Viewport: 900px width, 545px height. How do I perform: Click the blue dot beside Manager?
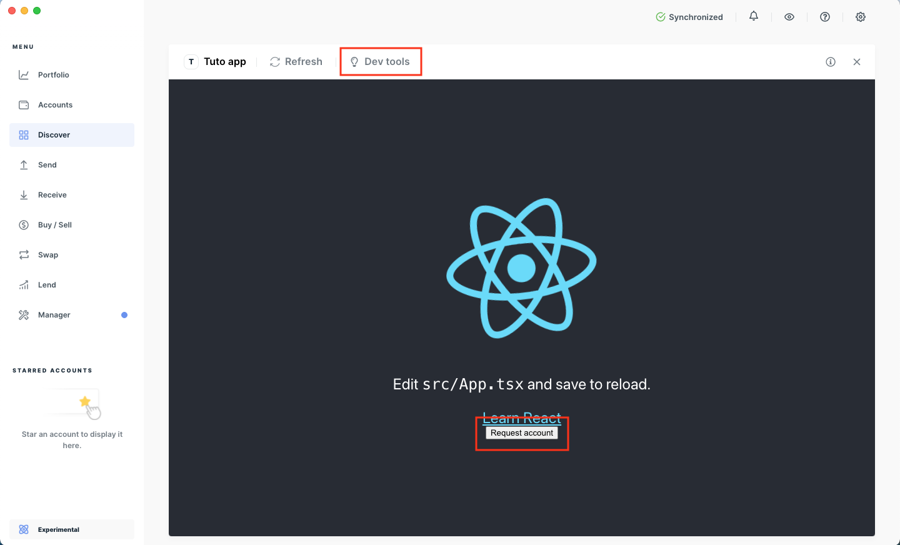(x=124, y=315)
